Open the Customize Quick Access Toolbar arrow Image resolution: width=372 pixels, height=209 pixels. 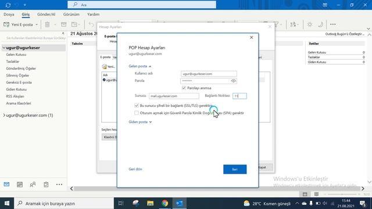(25, 5)
